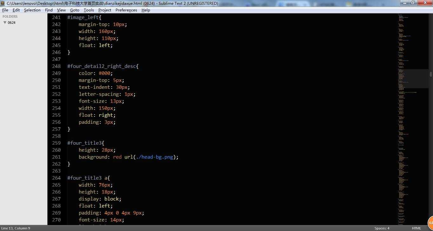The width and height of the screenshot is (433, 231).
Task: Click gutter line number 258
Action: click(x=57, y=136)
